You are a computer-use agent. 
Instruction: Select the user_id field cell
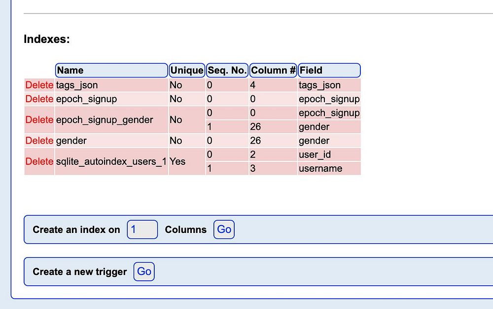[315, 154]
